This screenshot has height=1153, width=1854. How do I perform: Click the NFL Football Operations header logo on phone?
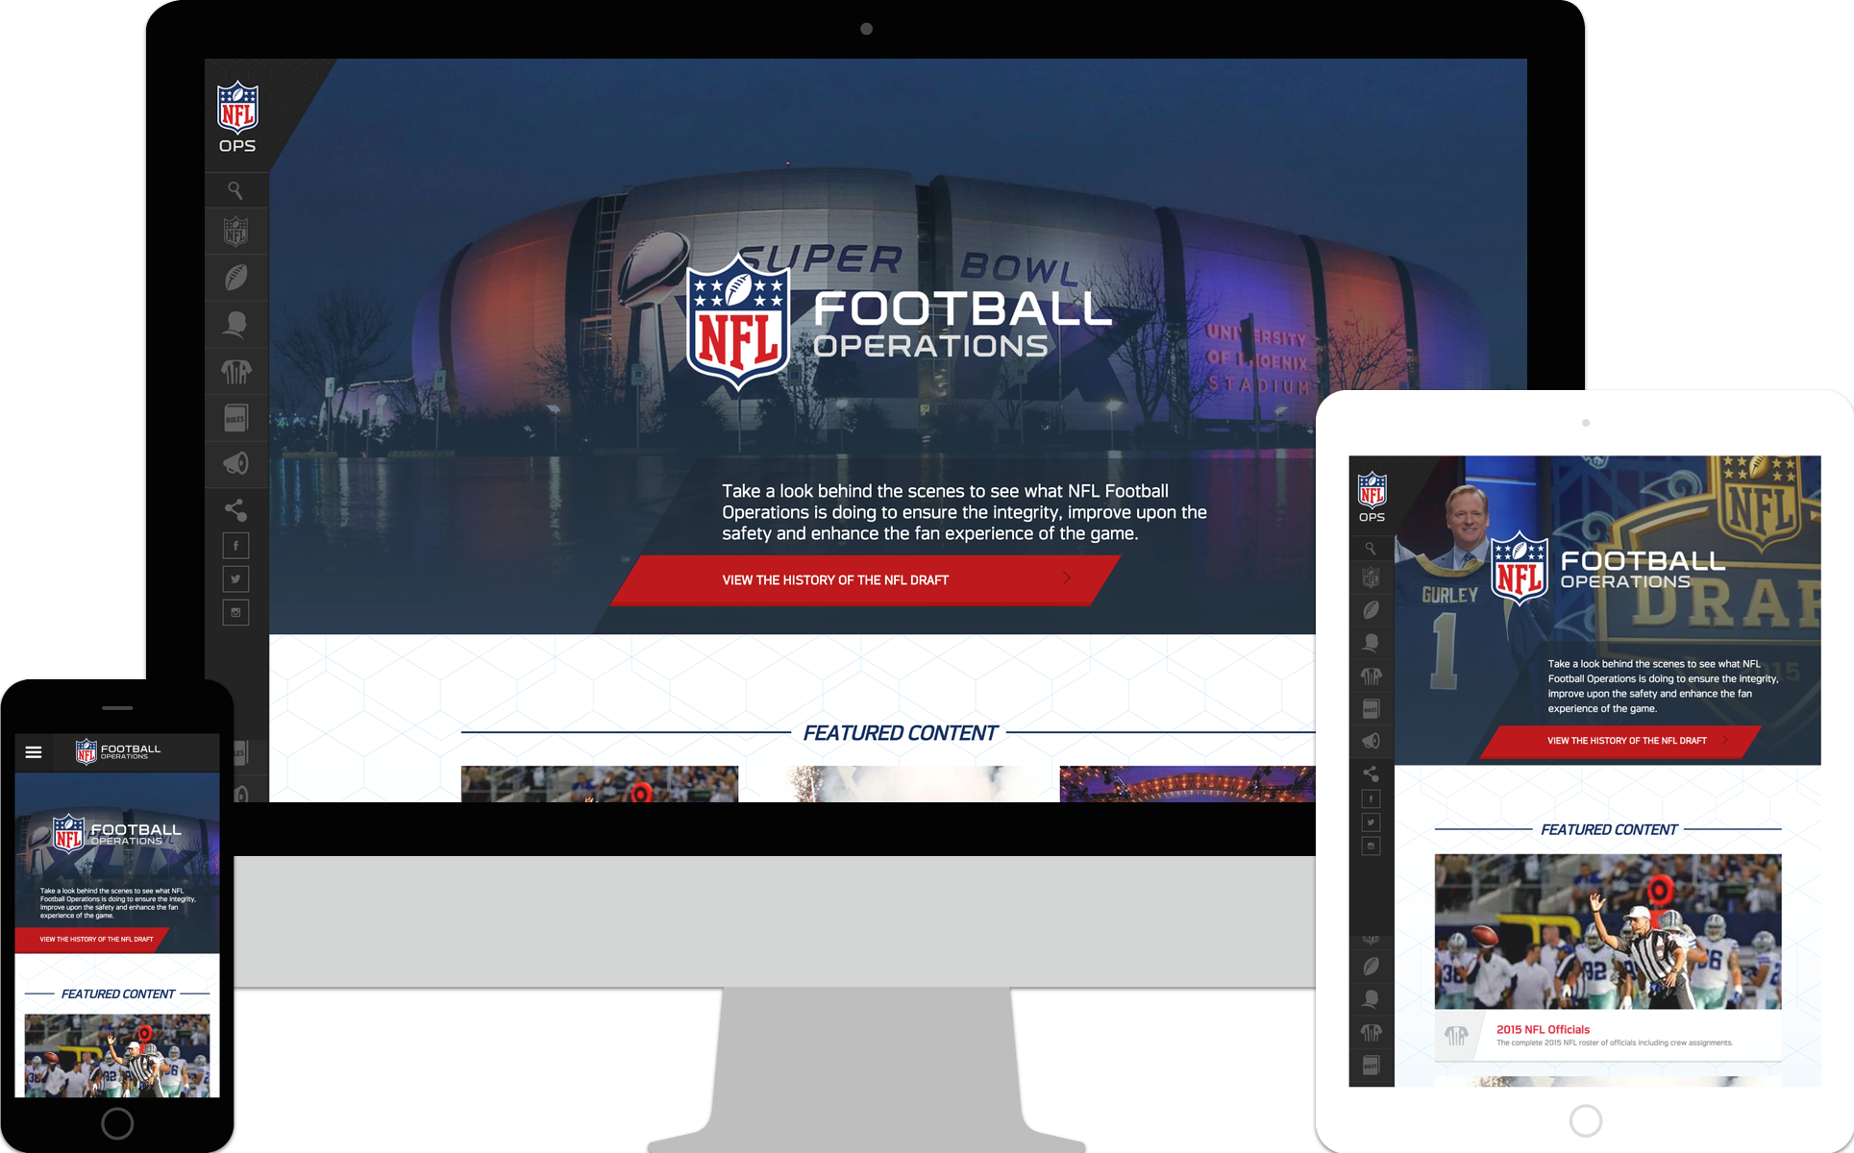click(x=118, y=751)
